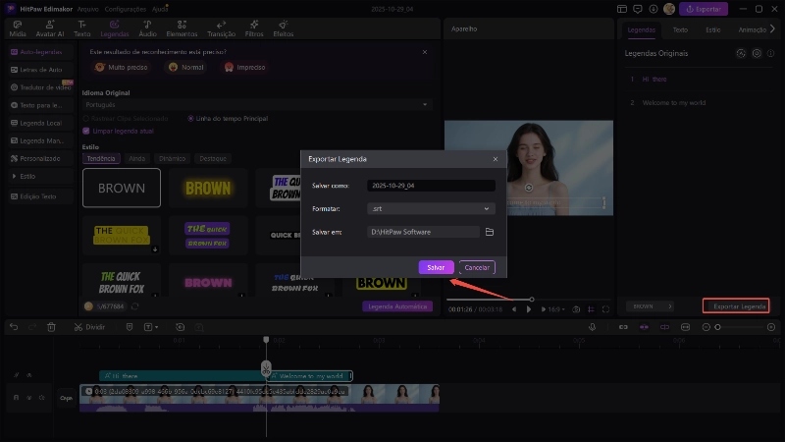Click the settings gear in Legendas Originais
The height and width of the screenshot is (442, 785).
(757, 53)
